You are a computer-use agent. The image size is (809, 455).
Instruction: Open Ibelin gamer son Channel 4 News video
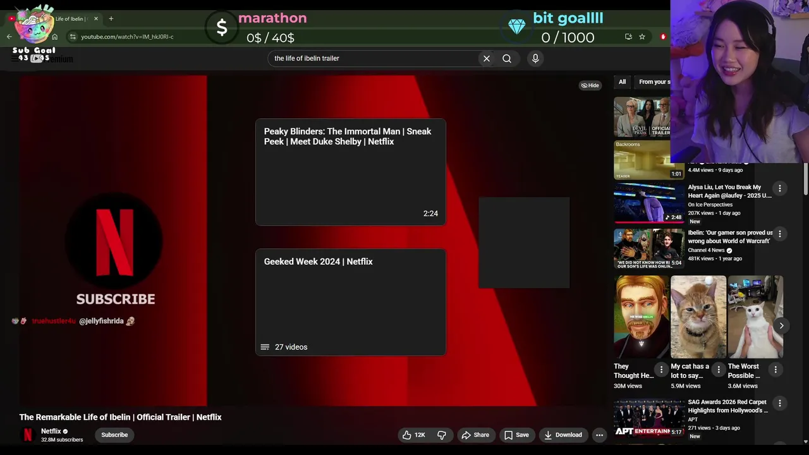730,236
